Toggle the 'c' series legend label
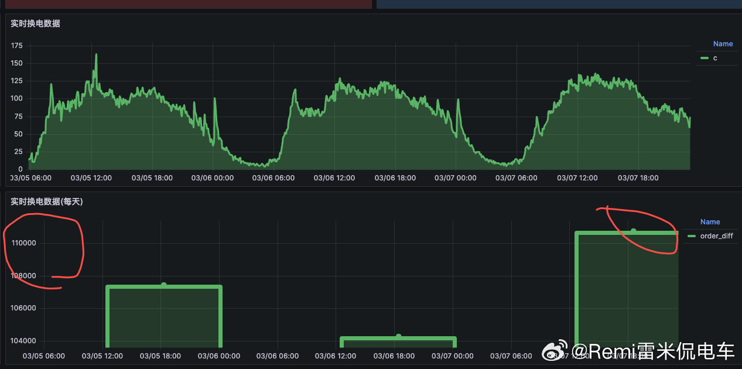The height and width of the screenshot is (369, 742). click(715, 58)
